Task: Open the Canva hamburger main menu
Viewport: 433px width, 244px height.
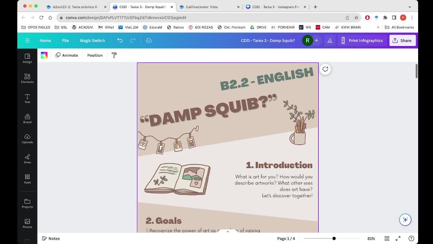Action: (x=27, y=40)
